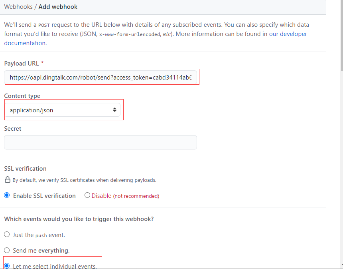
Task: Open our developer documentation link
Action: [x=288, y=34]
